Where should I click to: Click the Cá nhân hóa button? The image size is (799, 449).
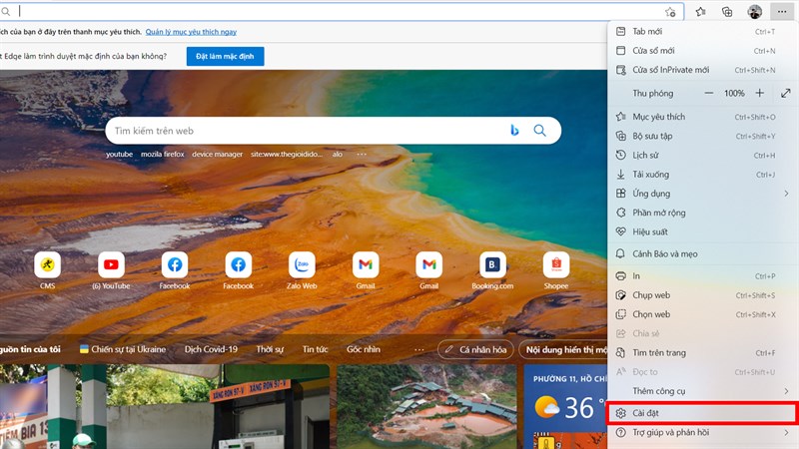[475, 350]
